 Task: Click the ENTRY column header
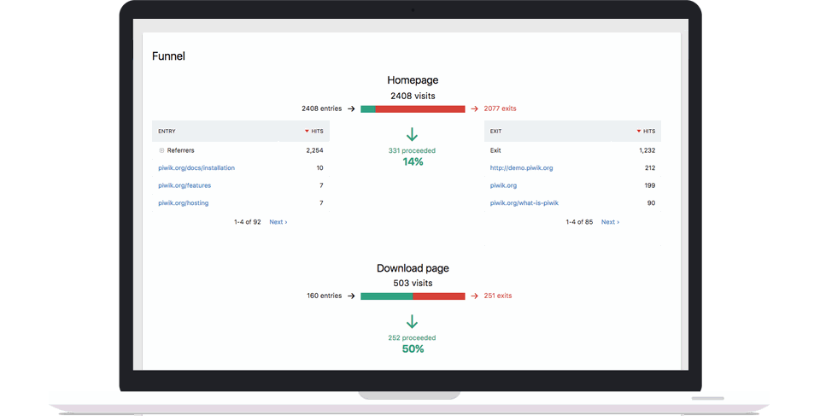point(167,132)
